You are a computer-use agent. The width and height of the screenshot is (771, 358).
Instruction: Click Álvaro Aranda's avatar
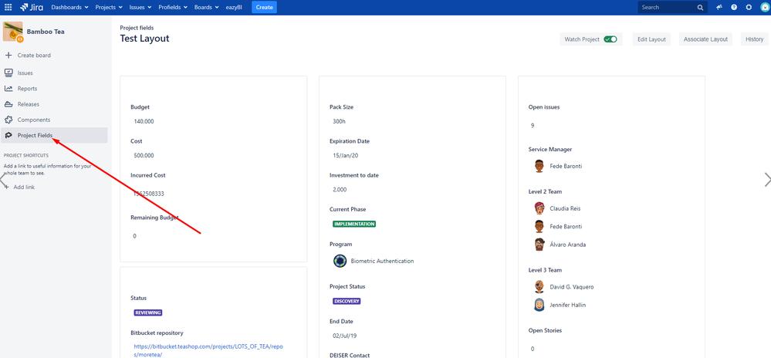(539, 245)
